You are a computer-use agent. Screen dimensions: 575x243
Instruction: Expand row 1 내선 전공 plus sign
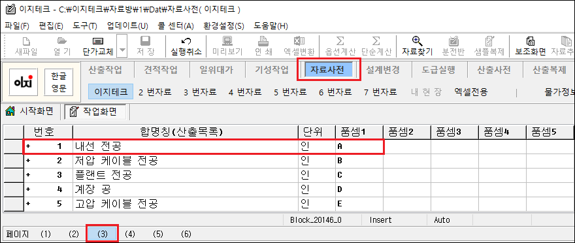click(28, 146)
